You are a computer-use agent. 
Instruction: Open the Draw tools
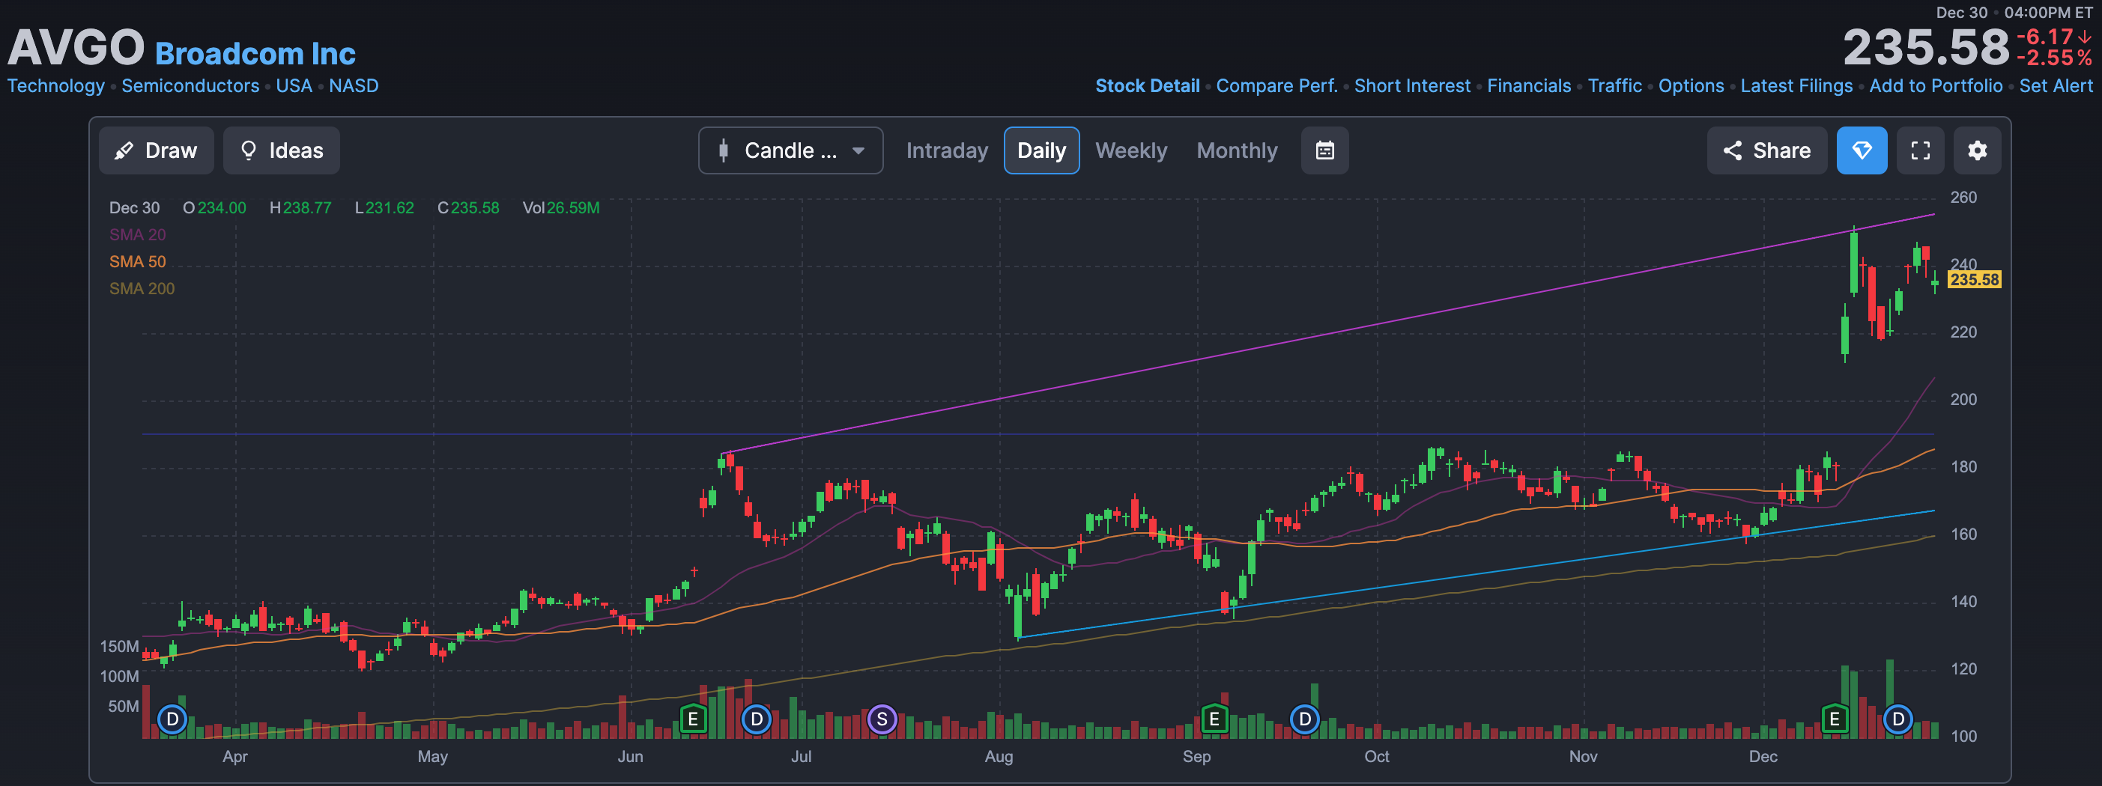coord(156,151)
